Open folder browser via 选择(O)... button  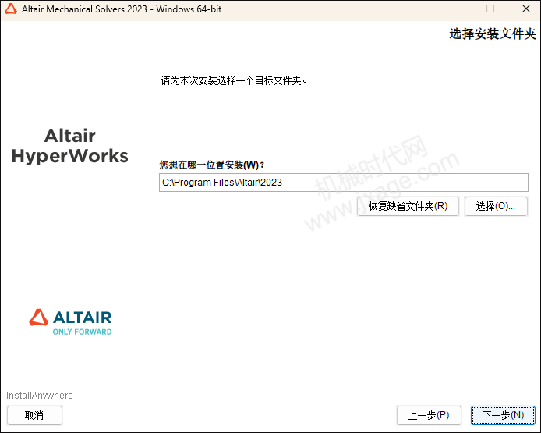496,206
